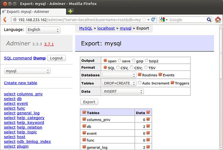Open the Database export option dropdown

[119, 75]
